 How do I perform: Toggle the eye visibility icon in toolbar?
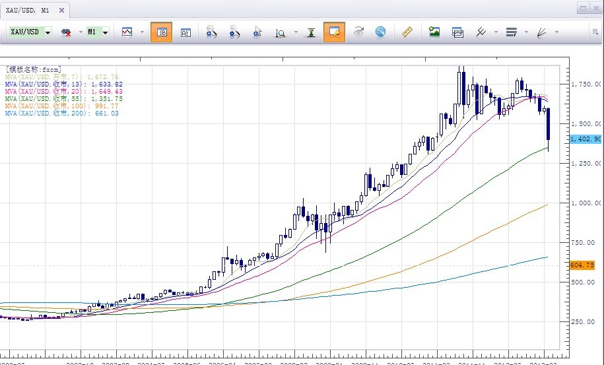[358, 32]
